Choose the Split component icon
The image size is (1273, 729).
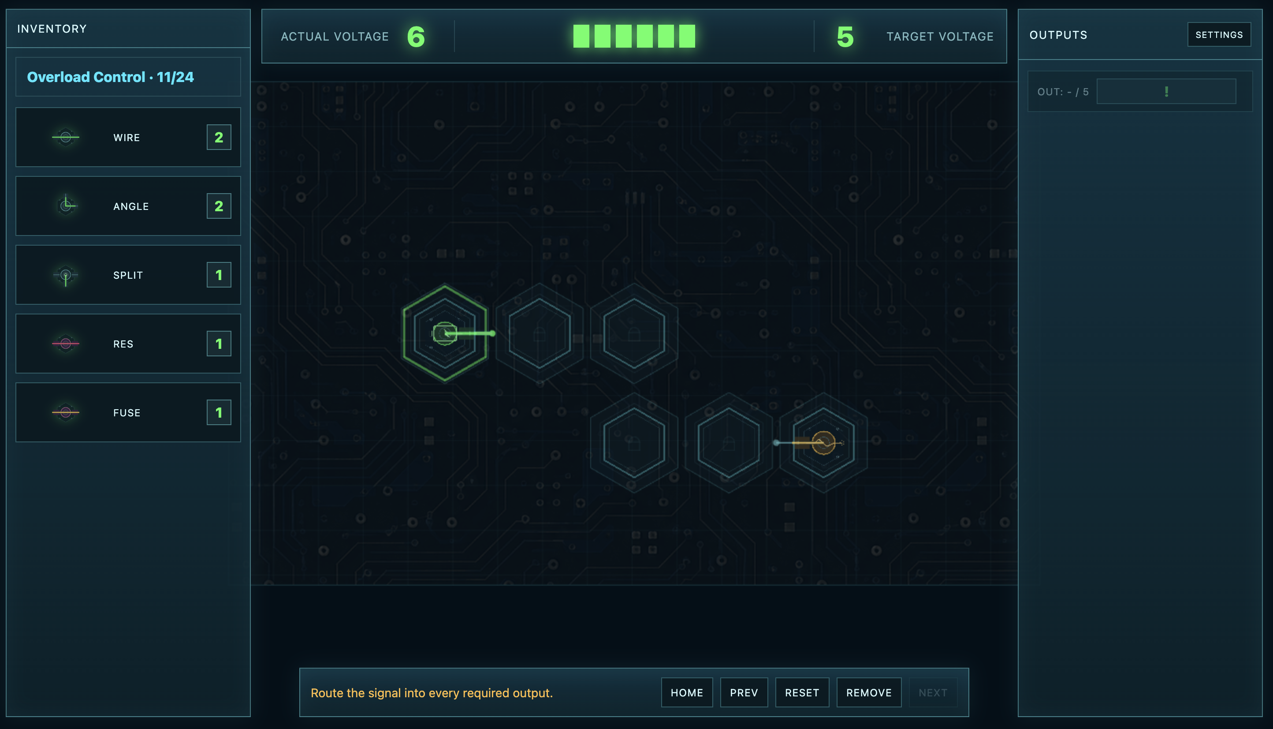click(66, 275)
